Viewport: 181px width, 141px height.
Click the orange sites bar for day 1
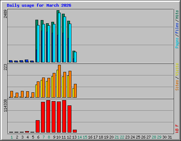click(x=12, y=94)
